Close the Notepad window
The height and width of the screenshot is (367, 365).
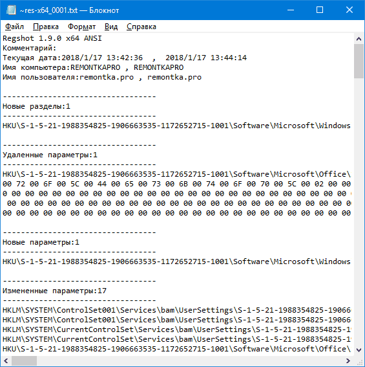349,10
